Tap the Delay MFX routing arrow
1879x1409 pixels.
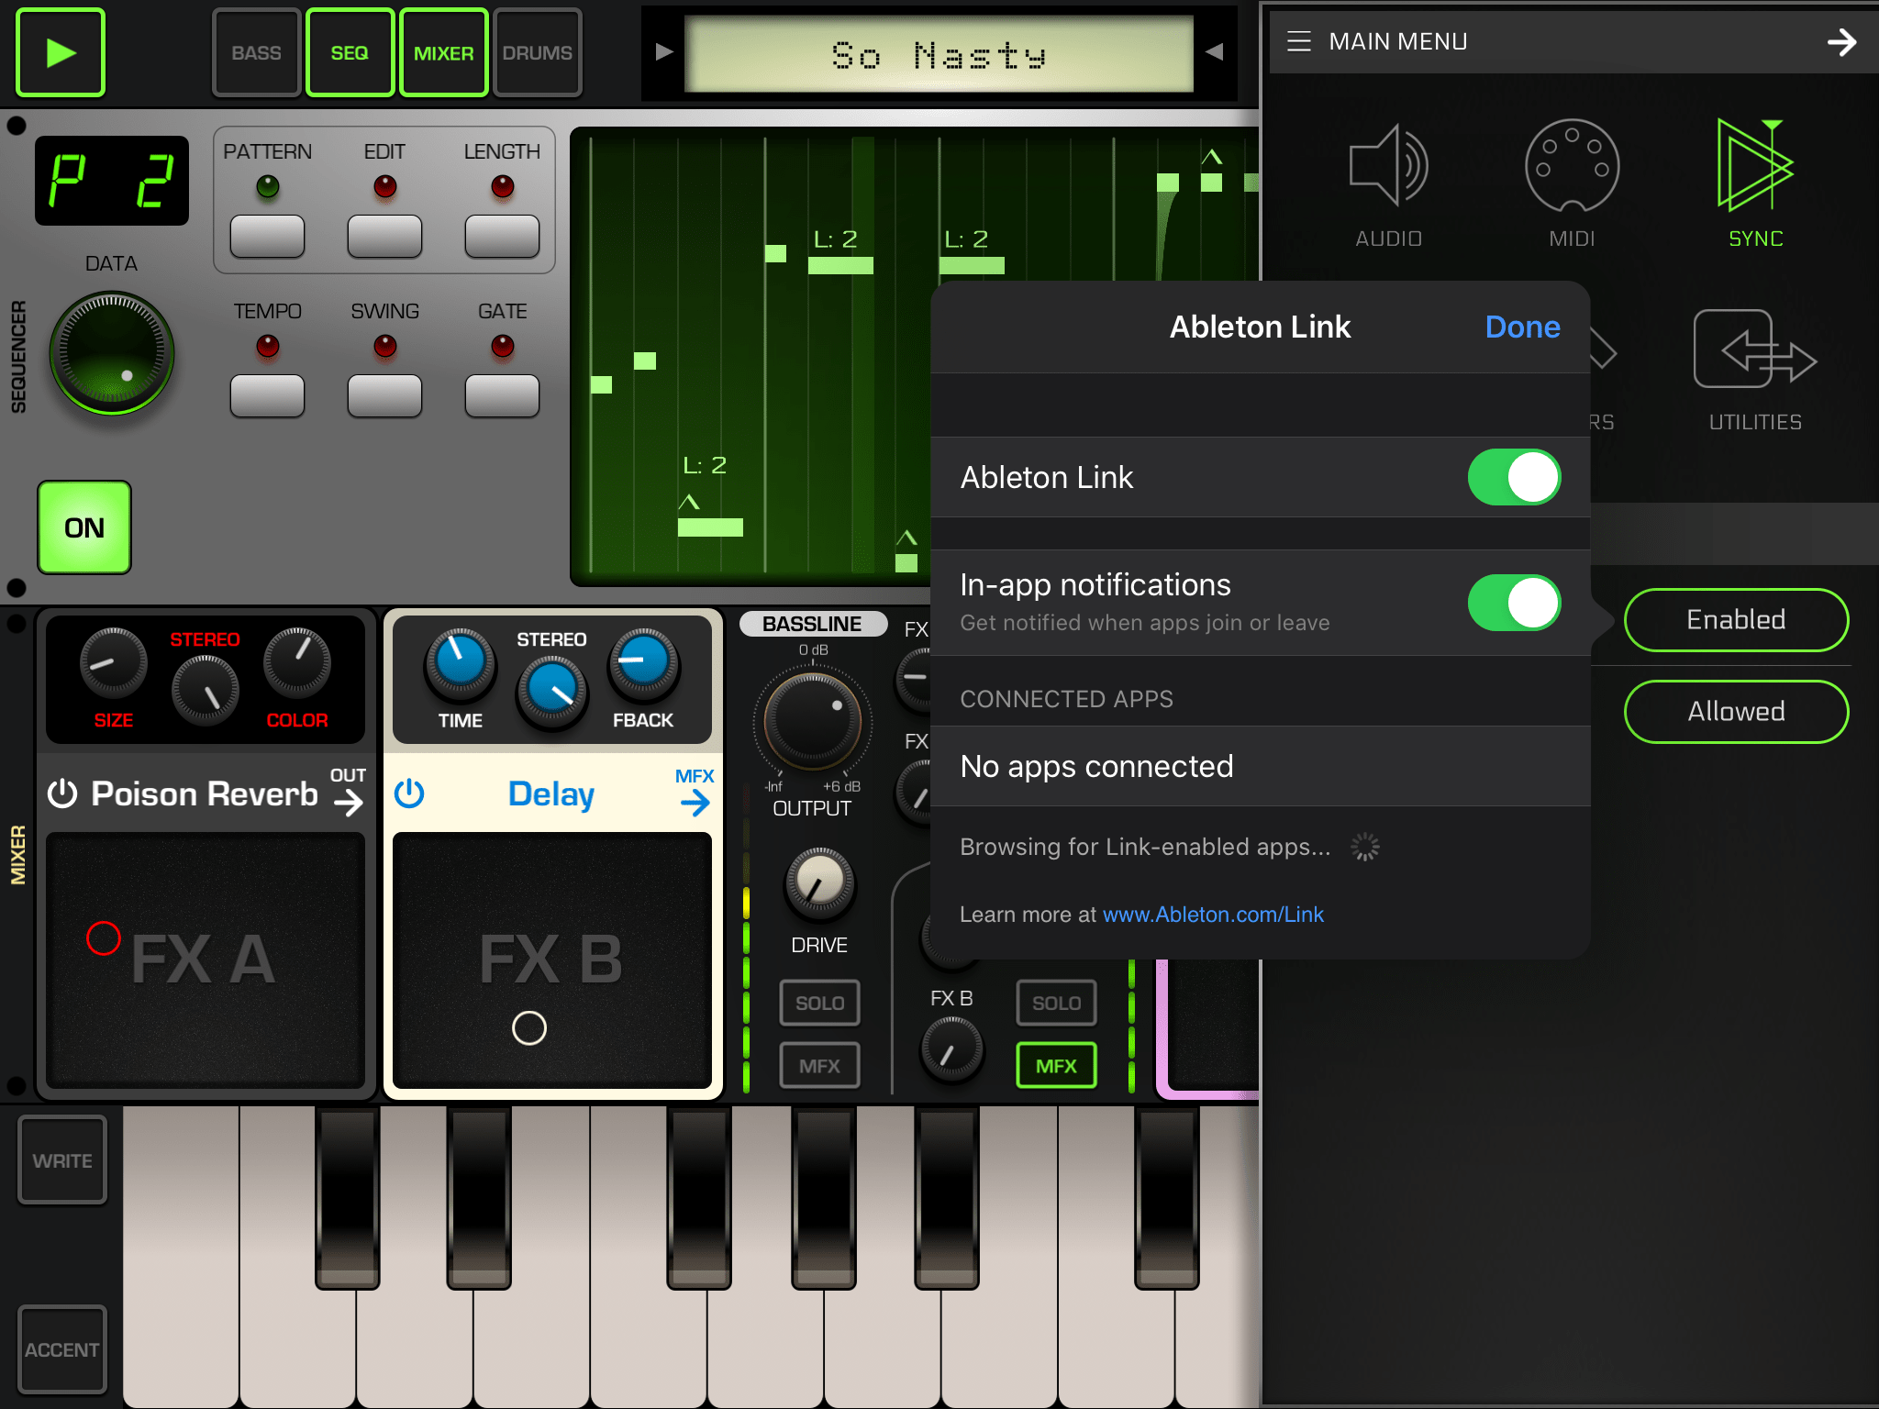click(695, 803)
